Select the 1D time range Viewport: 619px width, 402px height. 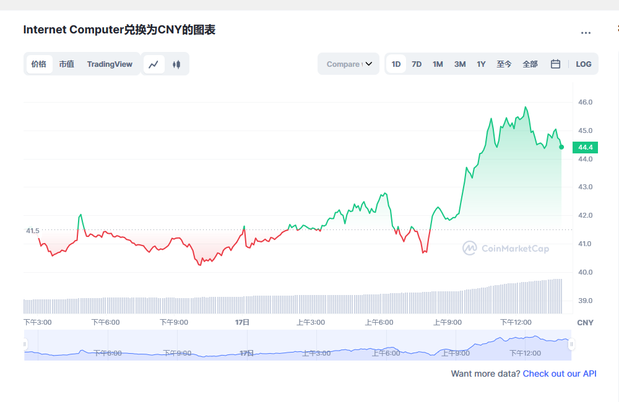[x=396, y=64]
